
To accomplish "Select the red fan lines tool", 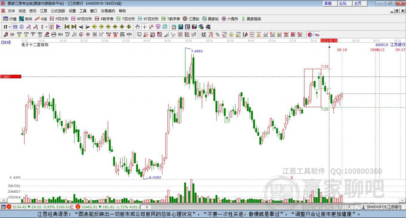I will pos(146,34).
